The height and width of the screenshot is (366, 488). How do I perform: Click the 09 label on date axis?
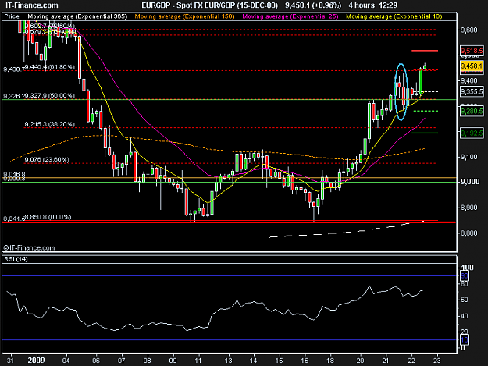(x=173, y=361)
